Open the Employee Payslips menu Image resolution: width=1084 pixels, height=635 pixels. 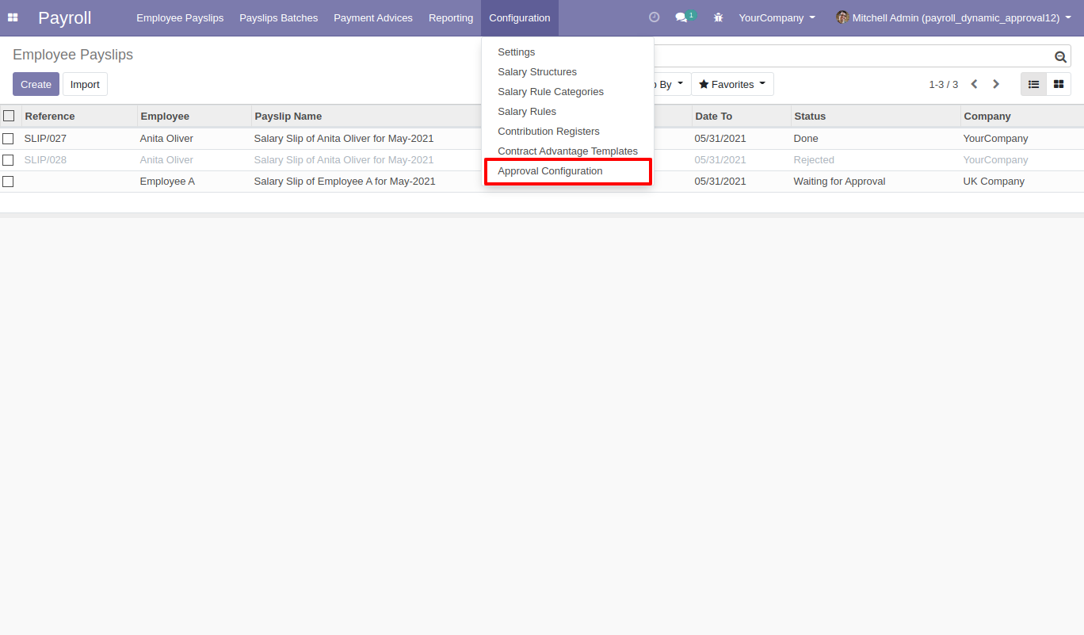pyautogui.click(x=180, y=17)
